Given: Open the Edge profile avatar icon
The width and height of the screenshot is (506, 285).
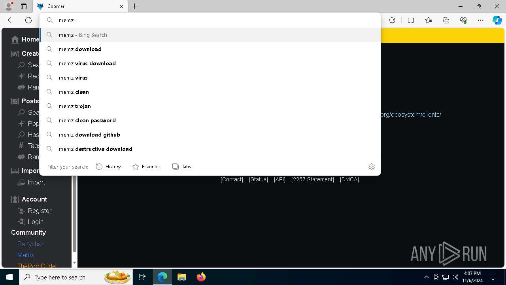Looking at the screenshot, I should click(x=9, y=6).
